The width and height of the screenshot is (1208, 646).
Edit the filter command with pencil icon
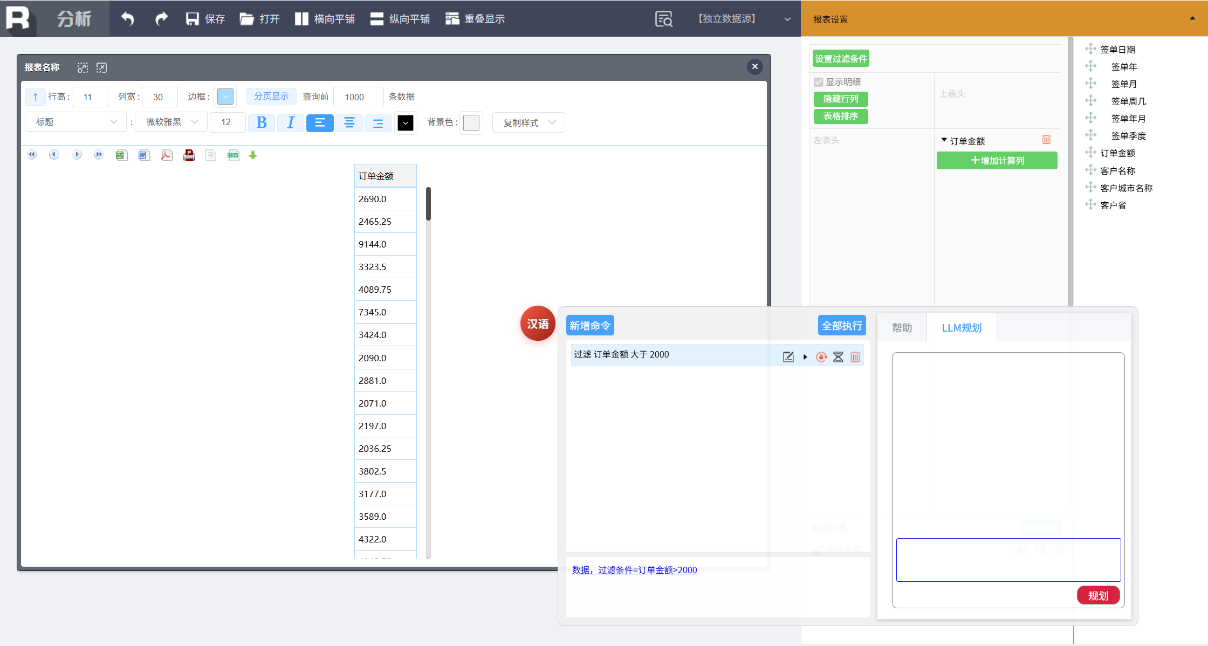(x=788, y=357)
